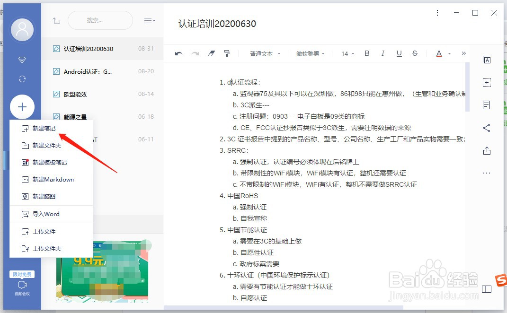This screenshot has height=313, width=507.
Task: Click the undo arrow in the toolbar
Action: click(179, 53)
